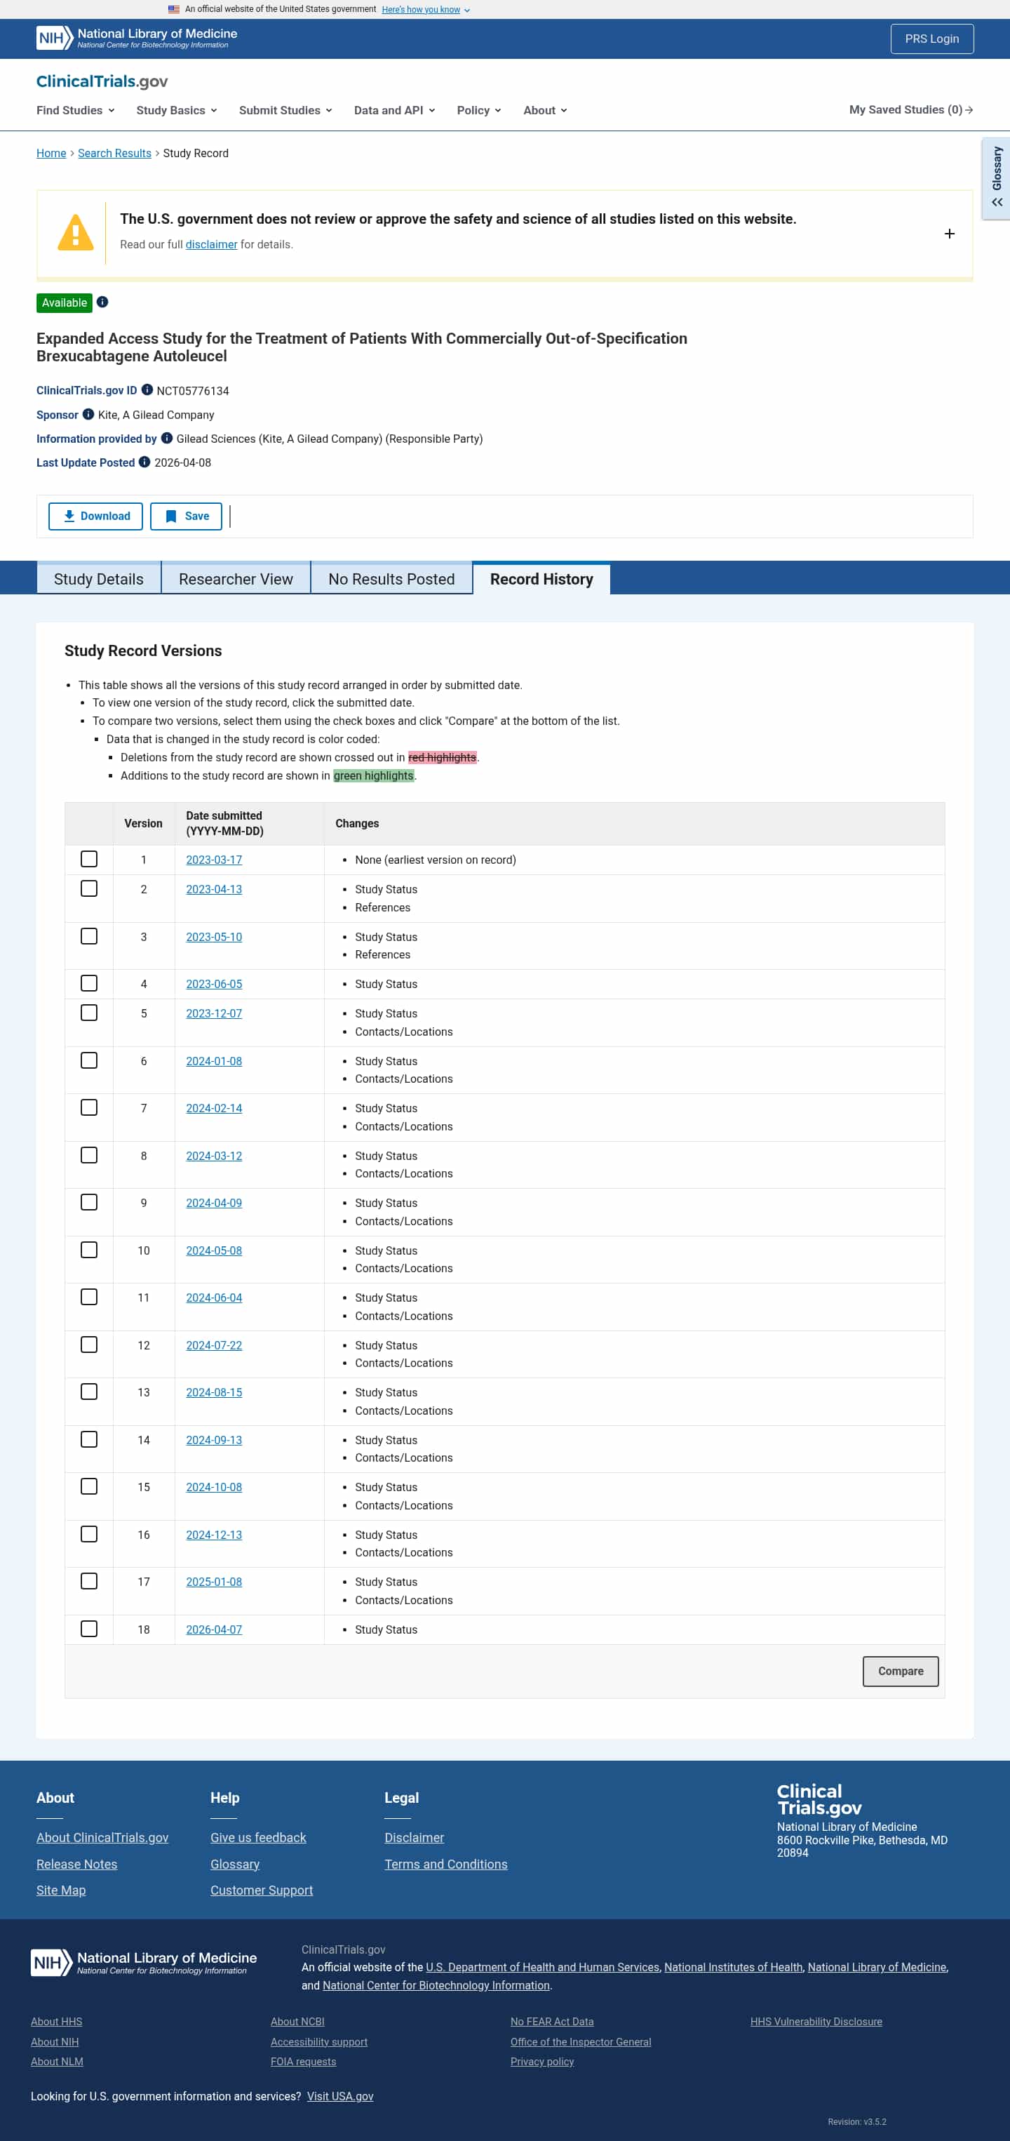Click the info icon next to Sponsor
Image resolution: width=1010 pixels, height=2141 pixels.
(x=88, y=414)
